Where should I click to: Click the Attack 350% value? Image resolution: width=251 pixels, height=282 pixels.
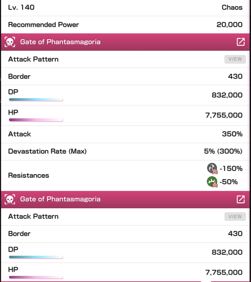point(232,134)
